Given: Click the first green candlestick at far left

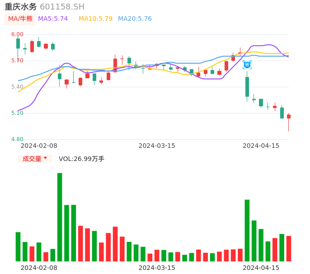Looking at the screenshot, I should click(x=18, y=43).
